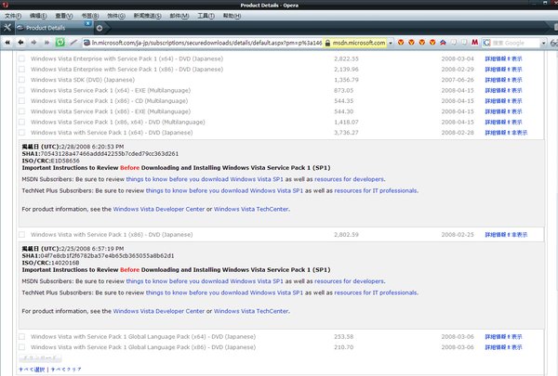Check Vista Enterprise SP1 (x64) DVD row
The width and height of the screenshot is (558, 376).
21,58
